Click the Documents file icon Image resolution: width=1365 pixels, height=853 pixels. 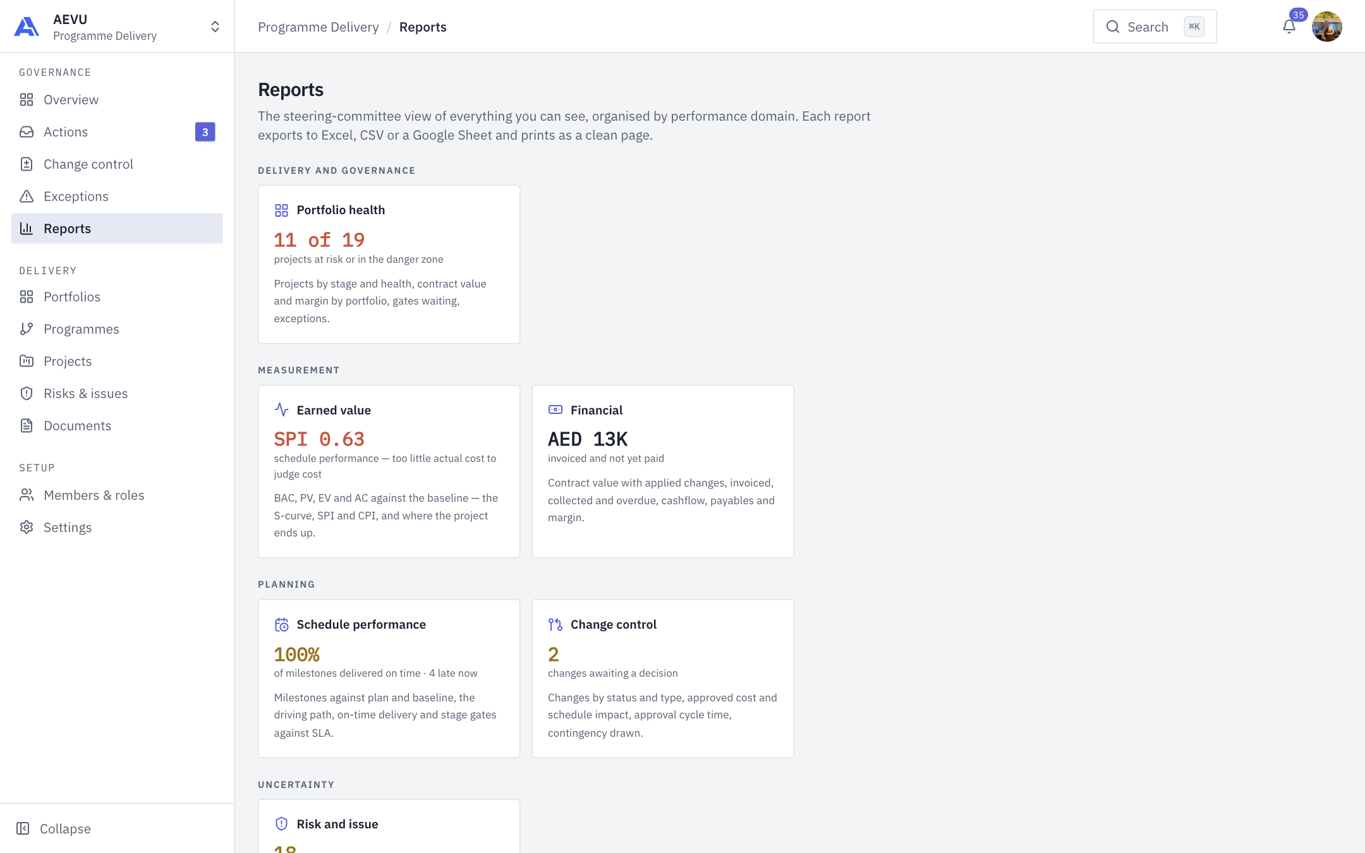[27, 426]
